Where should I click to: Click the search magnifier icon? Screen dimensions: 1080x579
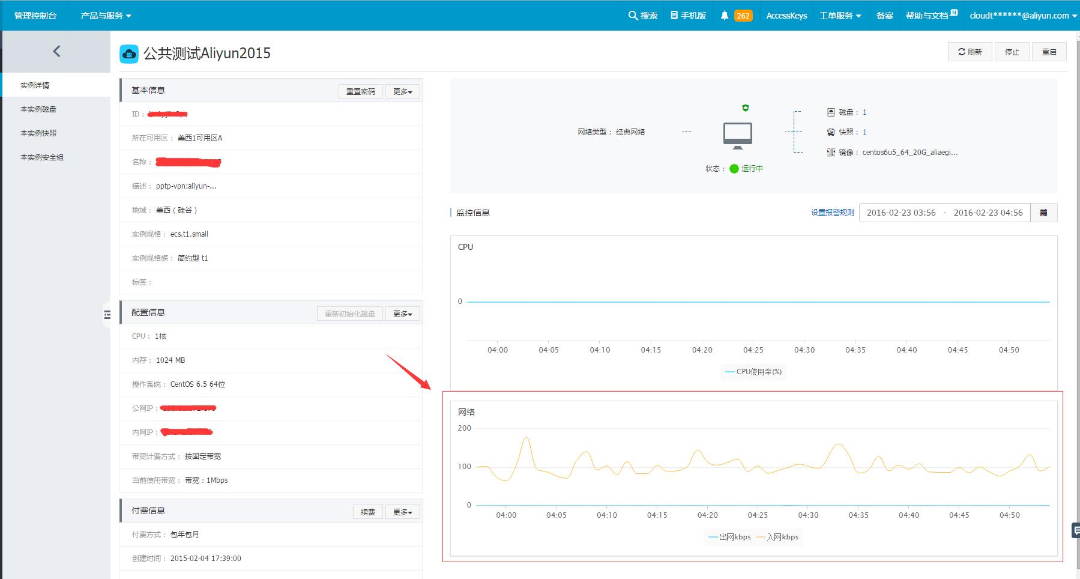(x=633, y=16)
